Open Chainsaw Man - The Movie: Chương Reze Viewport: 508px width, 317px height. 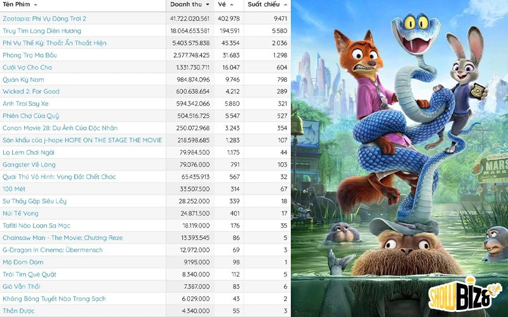63,238
